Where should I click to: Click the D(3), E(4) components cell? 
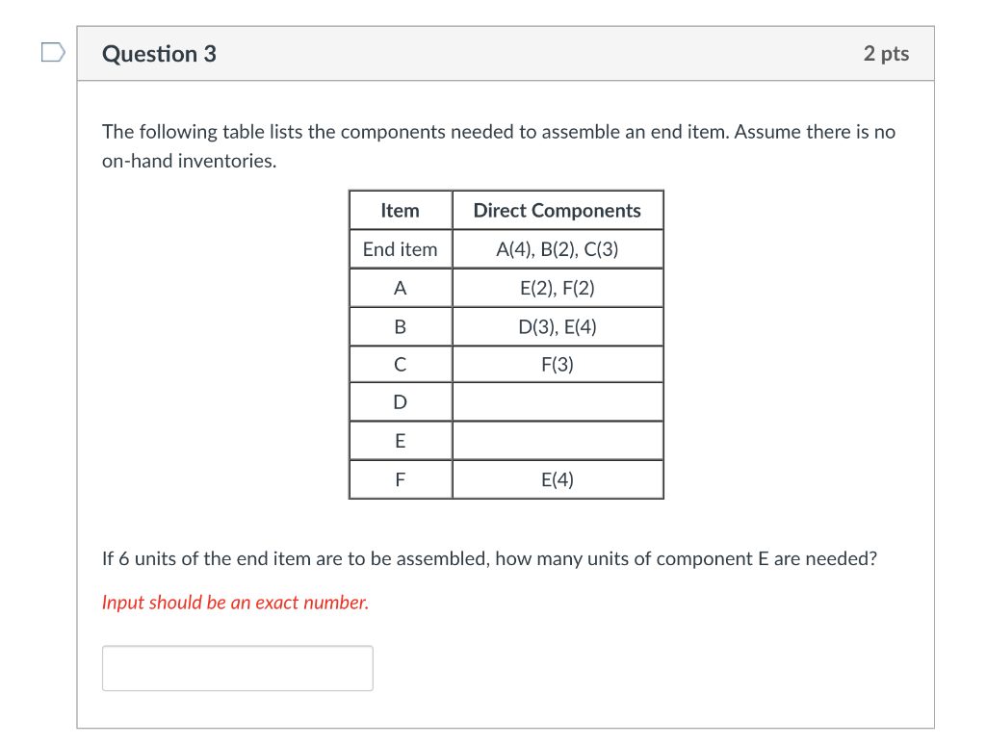(x=557, y=325)
